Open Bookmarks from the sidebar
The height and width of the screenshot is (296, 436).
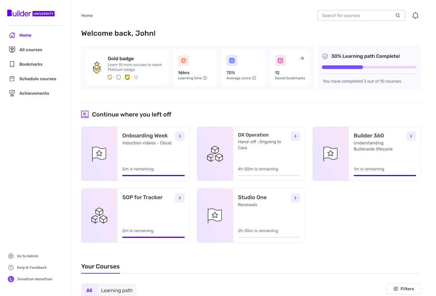[12, 64]
